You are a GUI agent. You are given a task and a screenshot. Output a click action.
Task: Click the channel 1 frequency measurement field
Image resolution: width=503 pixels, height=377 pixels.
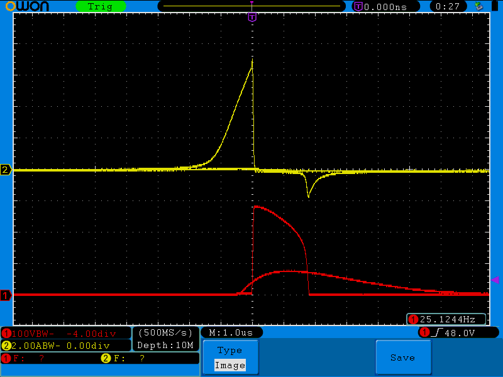[25, 358]
